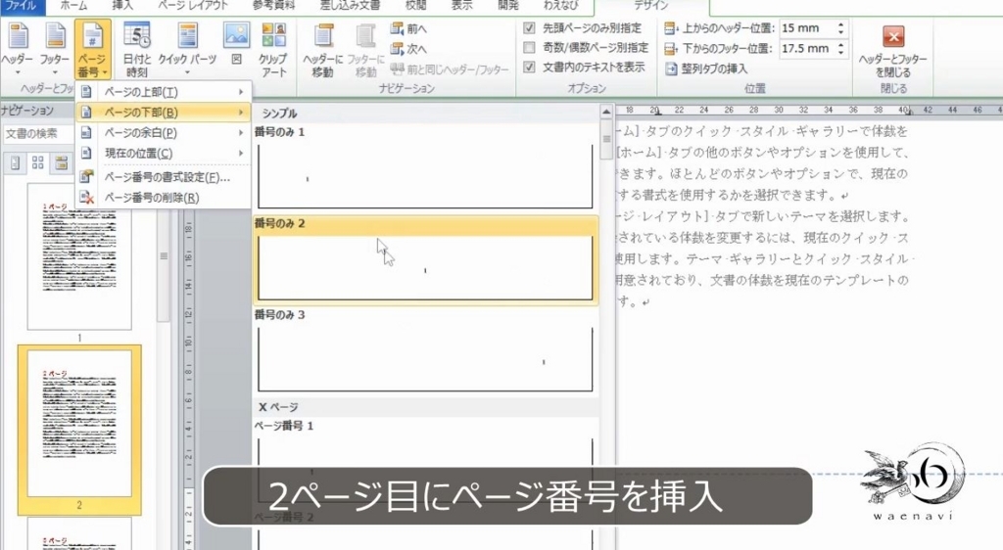Decrease the footer position from bottom value
This screenshot has width=1003, height=550.
(840, 53)
